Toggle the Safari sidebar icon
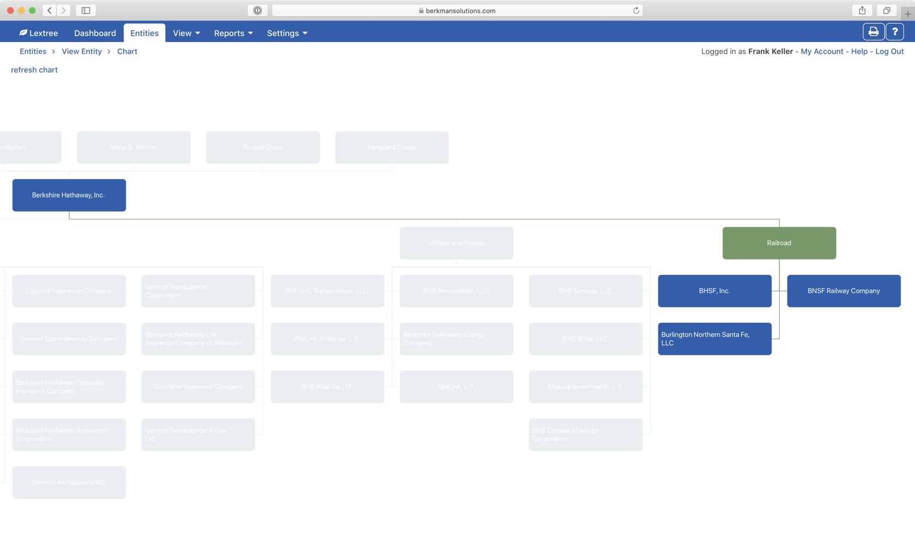 coord(86,10)
